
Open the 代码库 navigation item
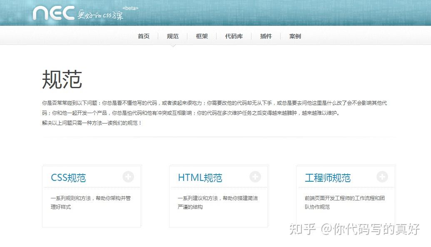tap(234, 36)
